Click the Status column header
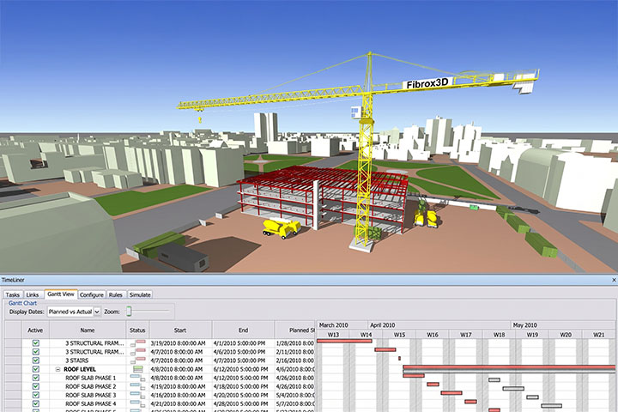 pyautogui.click(x=137, y=330)
